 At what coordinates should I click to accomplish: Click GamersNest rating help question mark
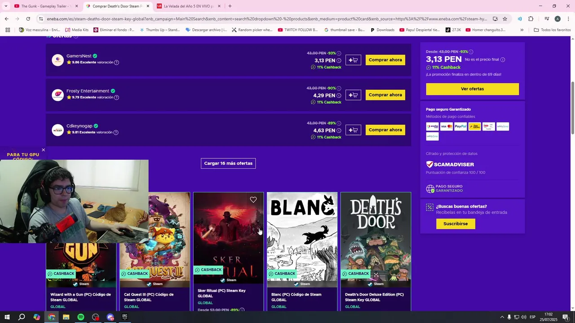coord(116,62)
